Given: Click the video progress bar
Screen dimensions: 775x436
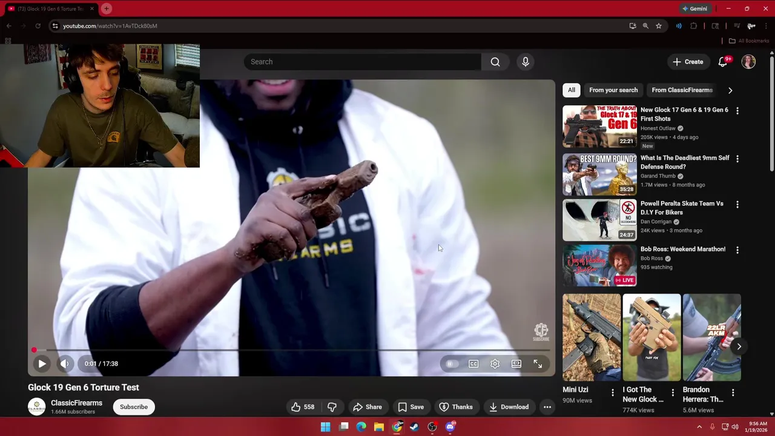Looking at the screenshot, I should coord(291,350).
